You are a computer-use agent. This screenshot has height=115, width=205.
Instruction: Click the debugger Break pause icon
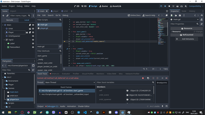coord(163,78)
